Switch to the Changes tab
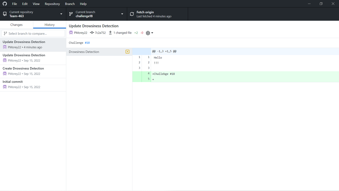The image size is (339, 191). pyautogui.click(x=16, y=25)
